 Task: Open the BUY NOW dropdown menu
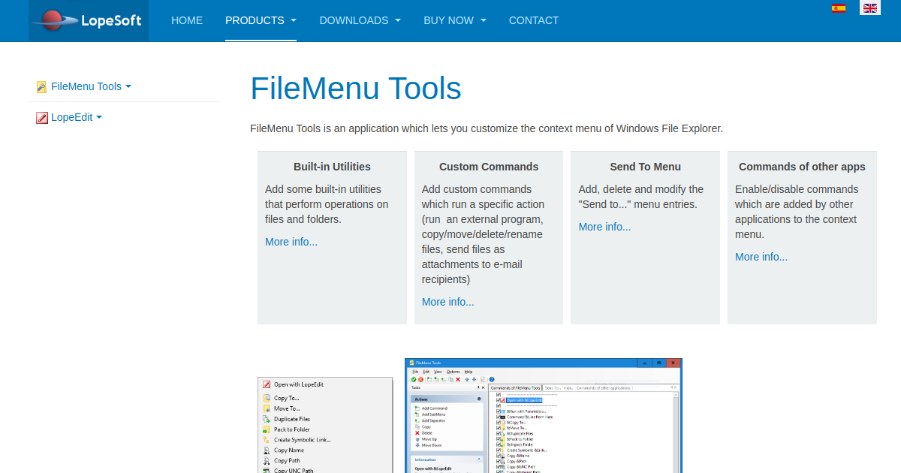tap(455, 20)
